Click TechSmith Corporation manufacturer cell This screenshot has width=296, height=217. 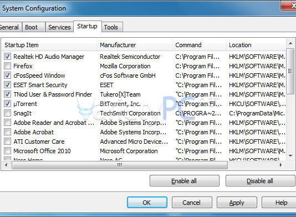tap(130, 113)
